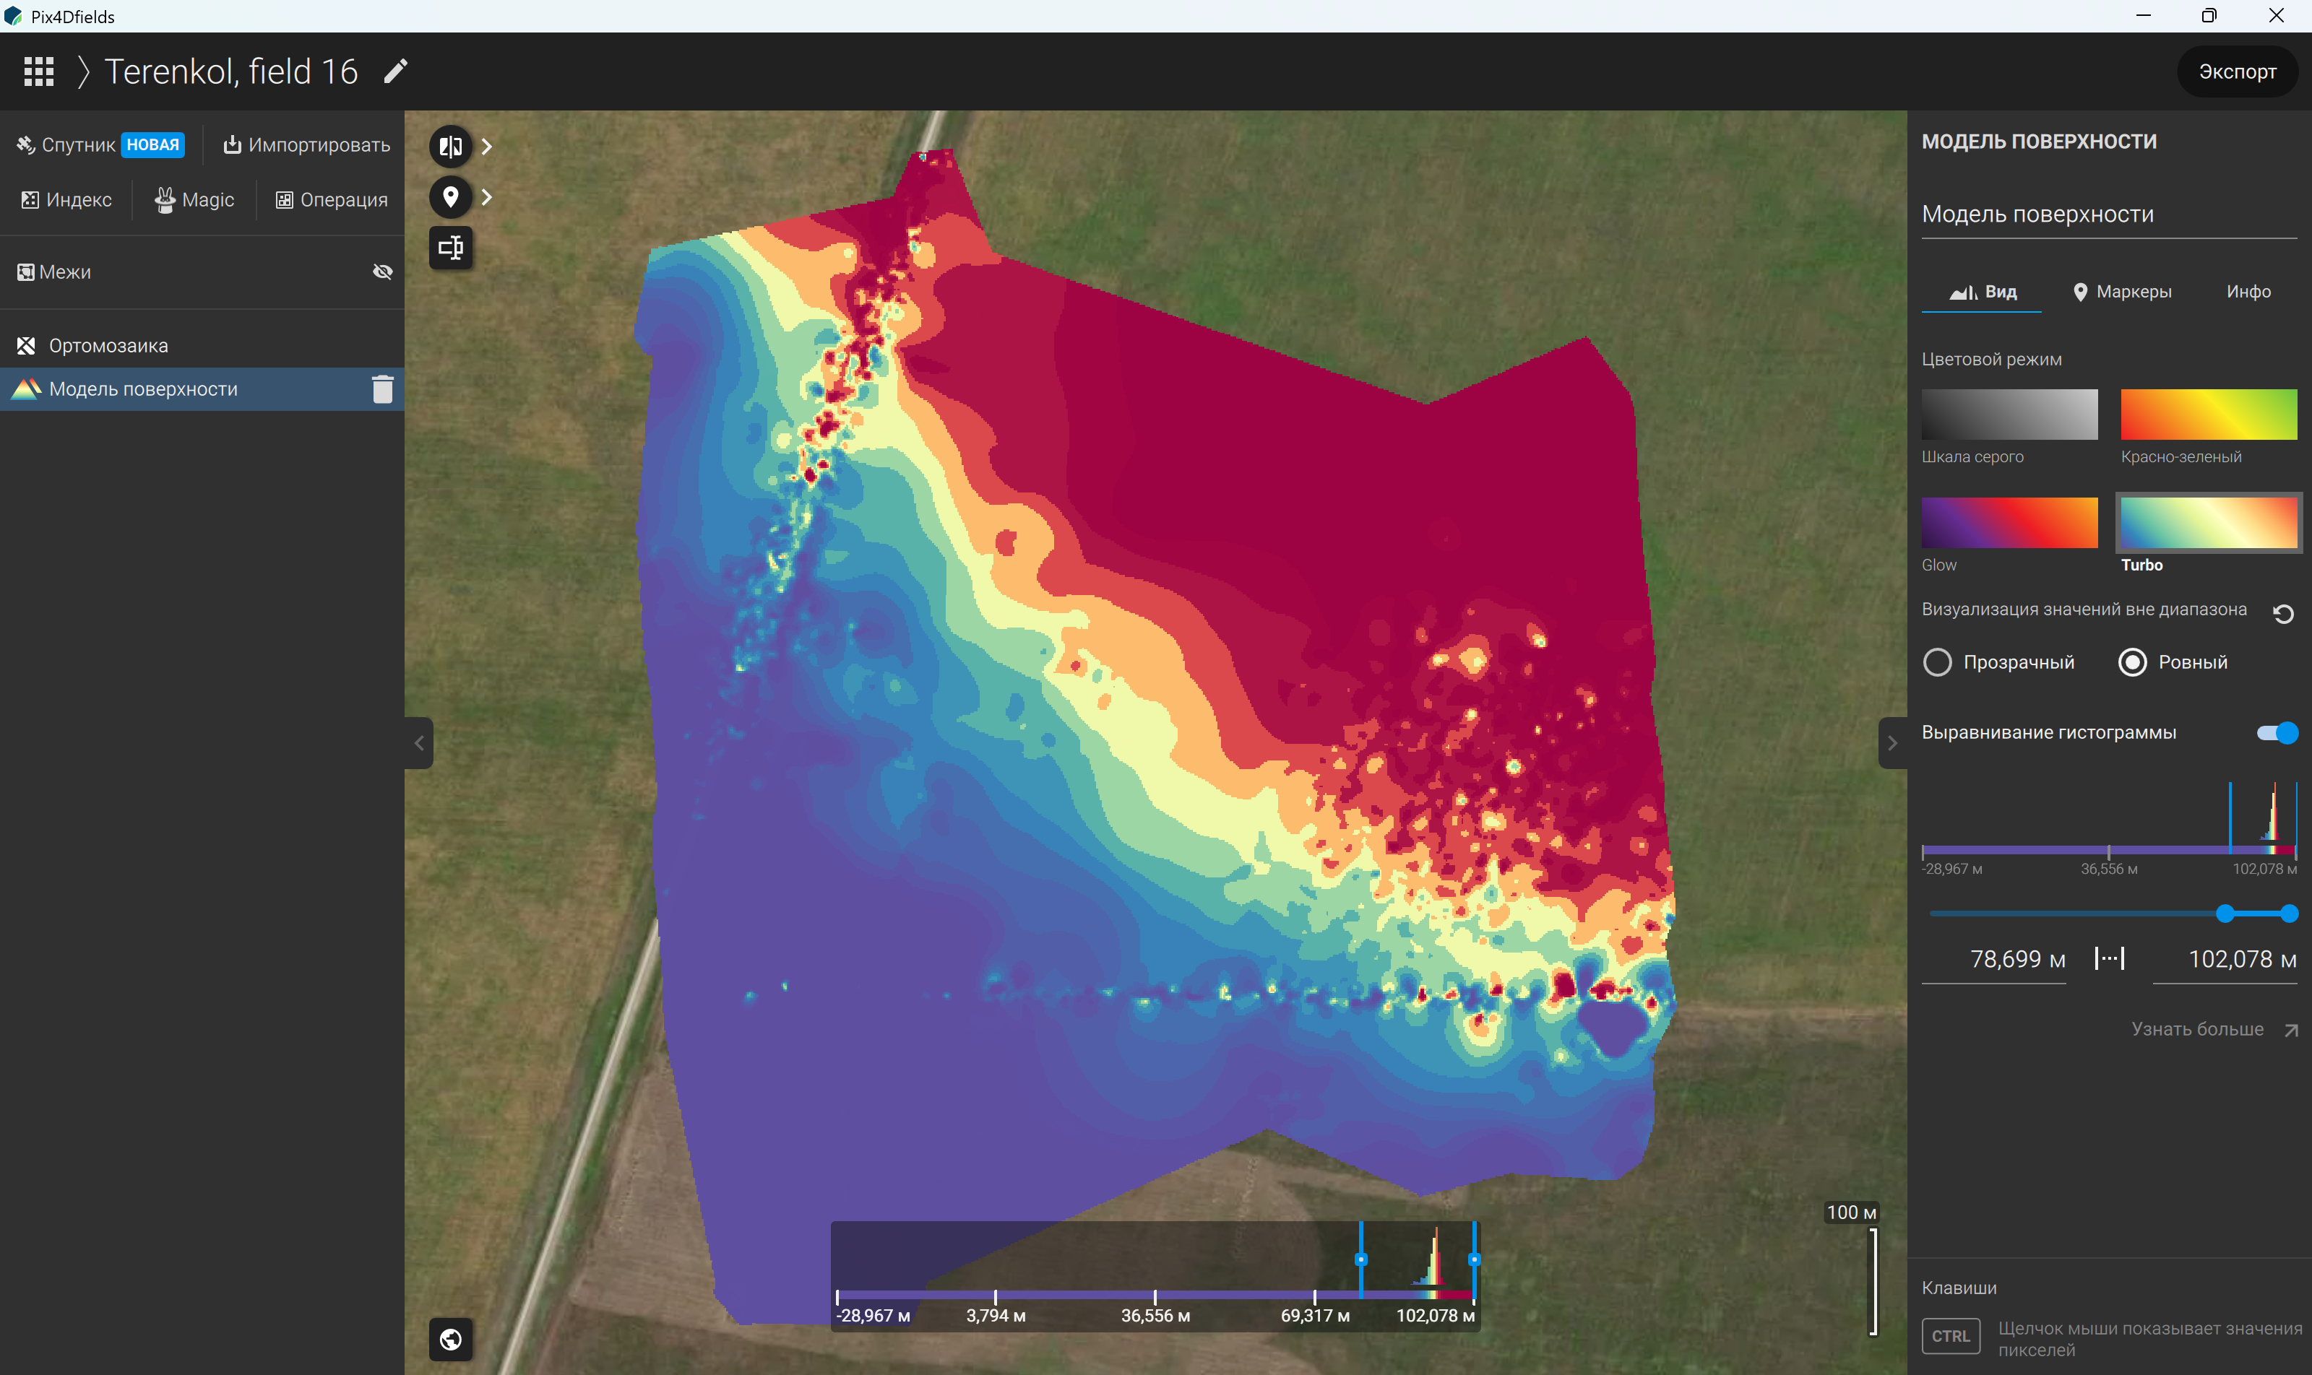The image size is (2312, 1375).
Task: Click the right range slider handle
Action: point(2289,914)
